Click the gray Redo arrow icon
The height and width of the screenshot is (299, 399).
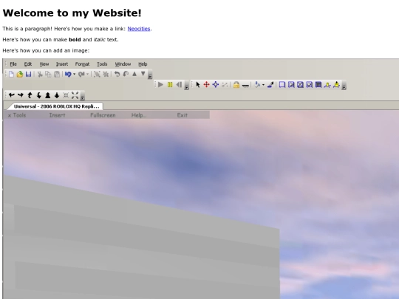[81, 74]
